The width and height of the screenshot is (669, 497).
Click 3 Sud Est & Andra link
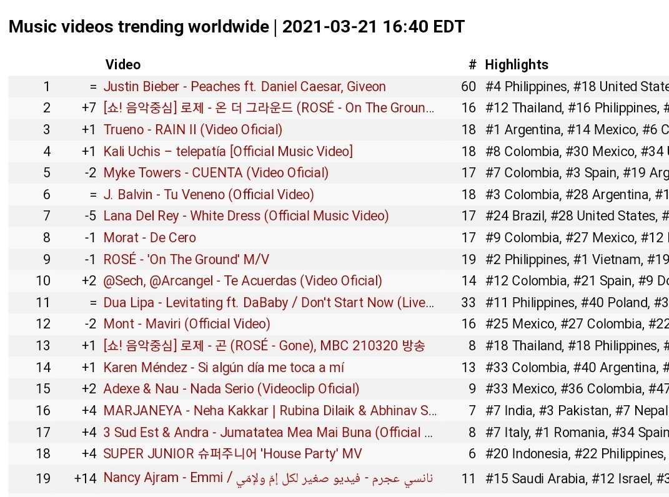pos(268,432)
